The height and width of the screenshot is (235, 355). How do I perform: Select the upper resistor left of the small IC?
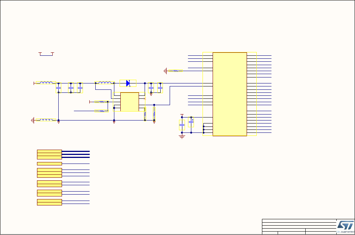[102, 102]
